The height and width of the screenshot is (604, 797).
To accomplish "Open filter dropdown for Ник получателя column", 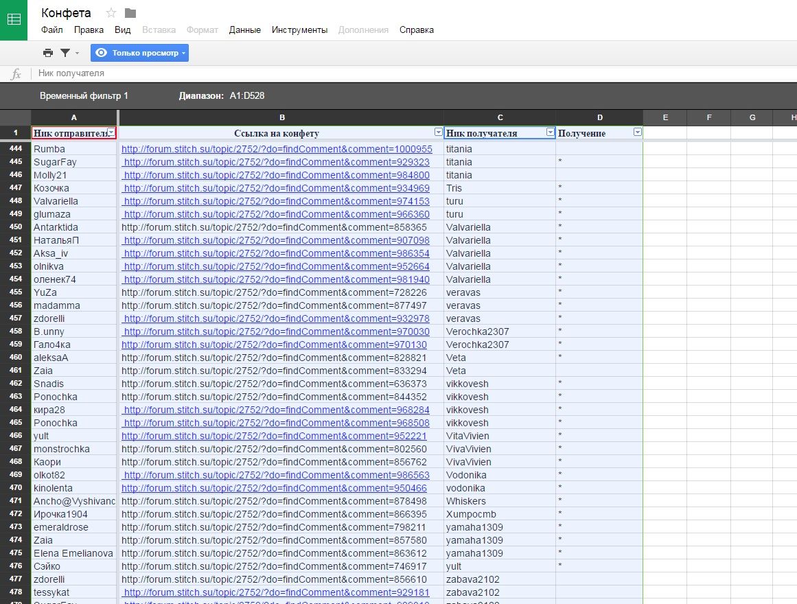I will [550, 132].
